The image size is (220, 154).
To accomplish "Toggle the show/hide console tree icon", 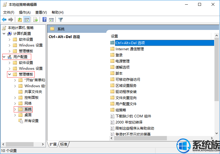I will point(27,19).
